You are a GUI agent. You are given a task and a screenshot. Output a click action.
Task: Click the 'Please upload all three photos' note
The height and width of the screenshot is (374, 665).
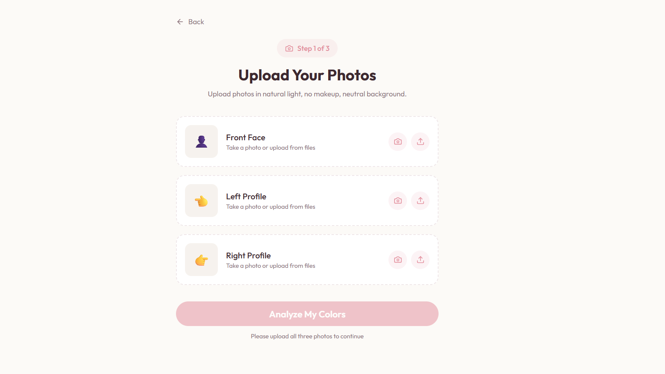[x=307, y=336]
